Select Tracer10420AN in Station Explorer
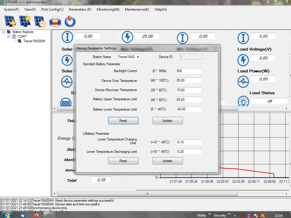This screenshot has width=291, height=218. point(34,41)
